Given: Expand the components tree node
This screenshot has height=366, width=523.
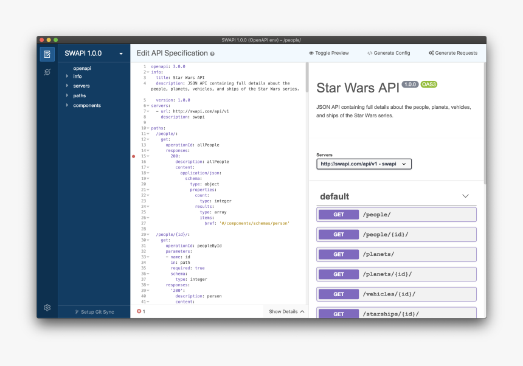Looking at the screenshot, I should (67, 105).
